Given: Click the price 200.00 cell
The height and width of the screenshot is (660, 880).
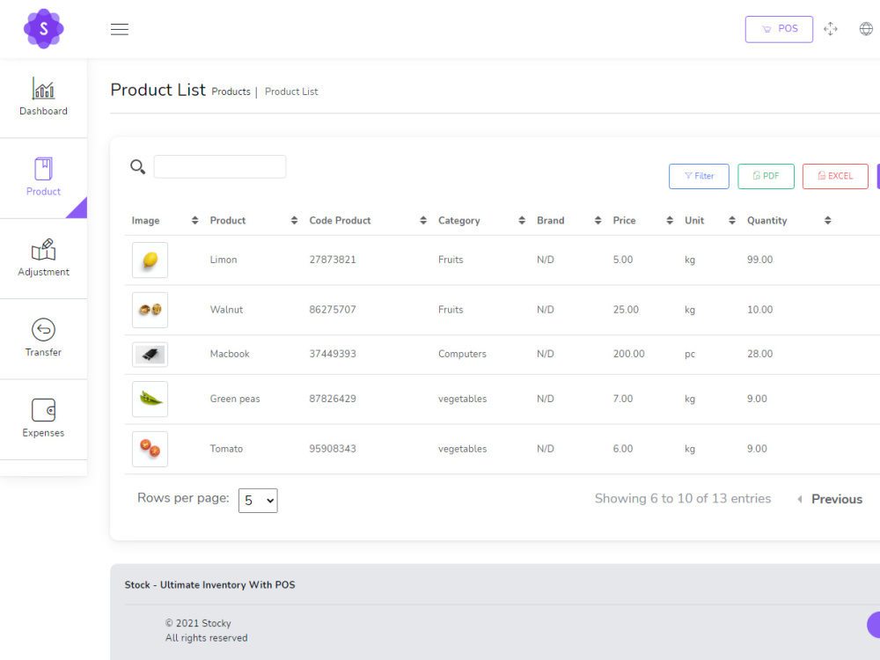Looking at the screenshot, I should [x=628, y=354].
